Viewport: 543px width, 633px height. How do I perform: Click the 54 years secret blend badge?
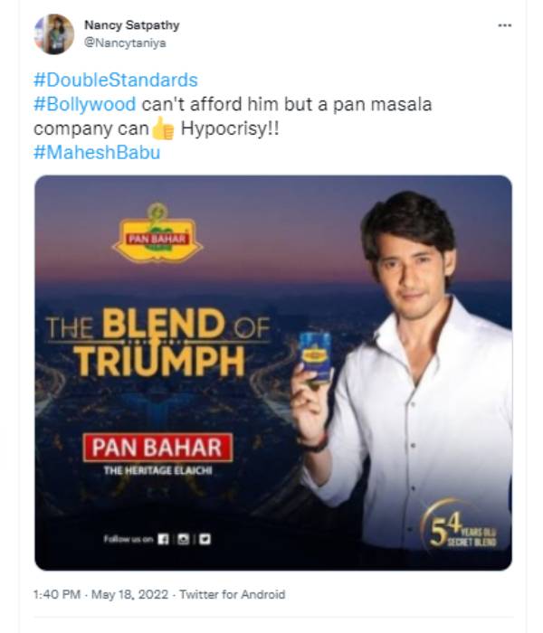point(460,524)
